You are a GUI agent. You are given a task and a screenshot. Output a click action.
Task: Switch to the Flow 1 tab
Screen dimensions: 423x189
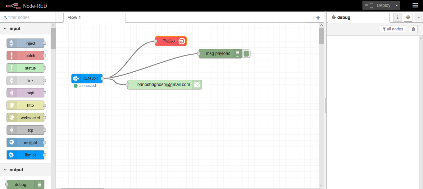(94, 17)
